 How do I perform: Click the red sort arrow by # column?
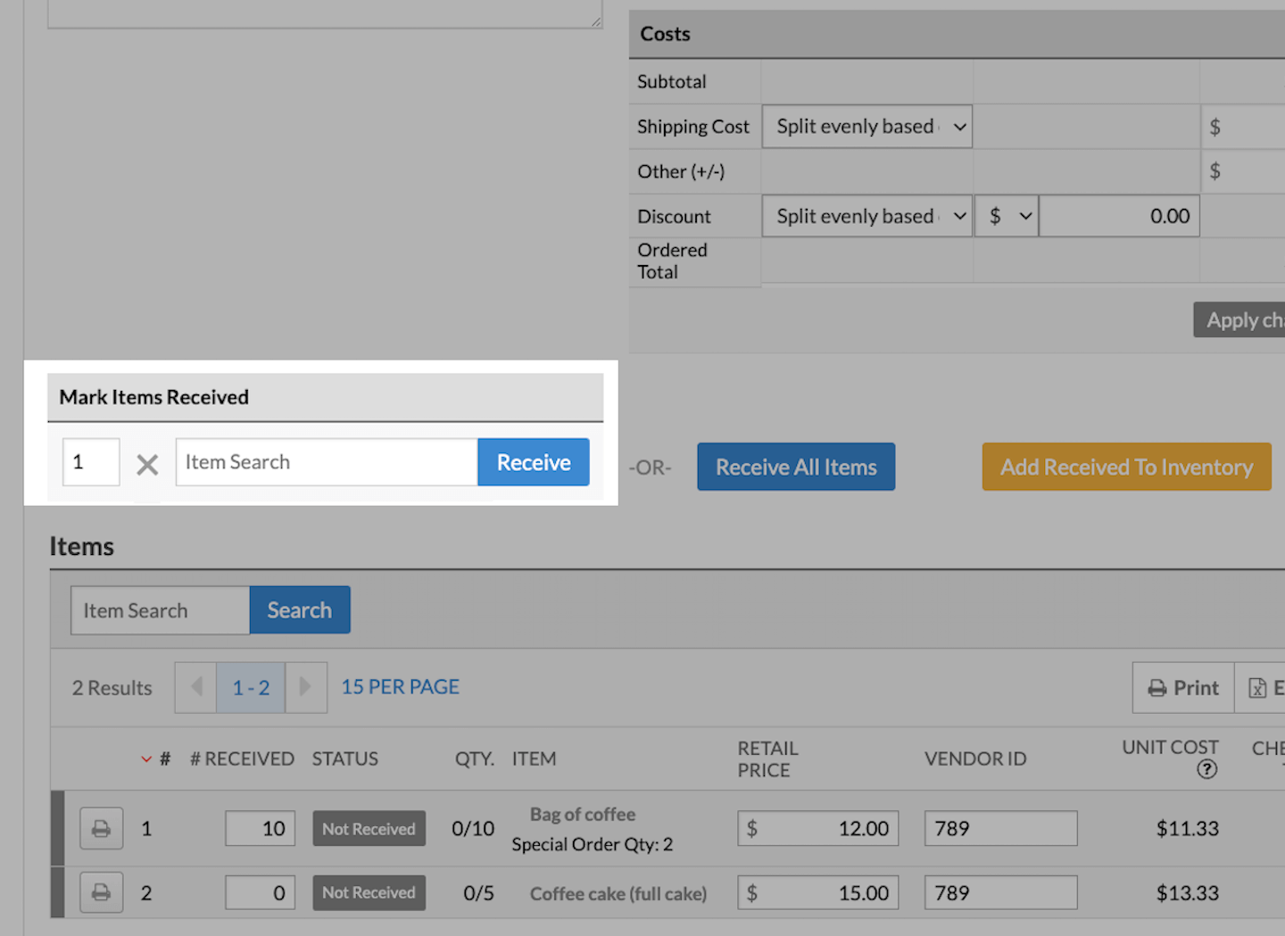[146, 759]
